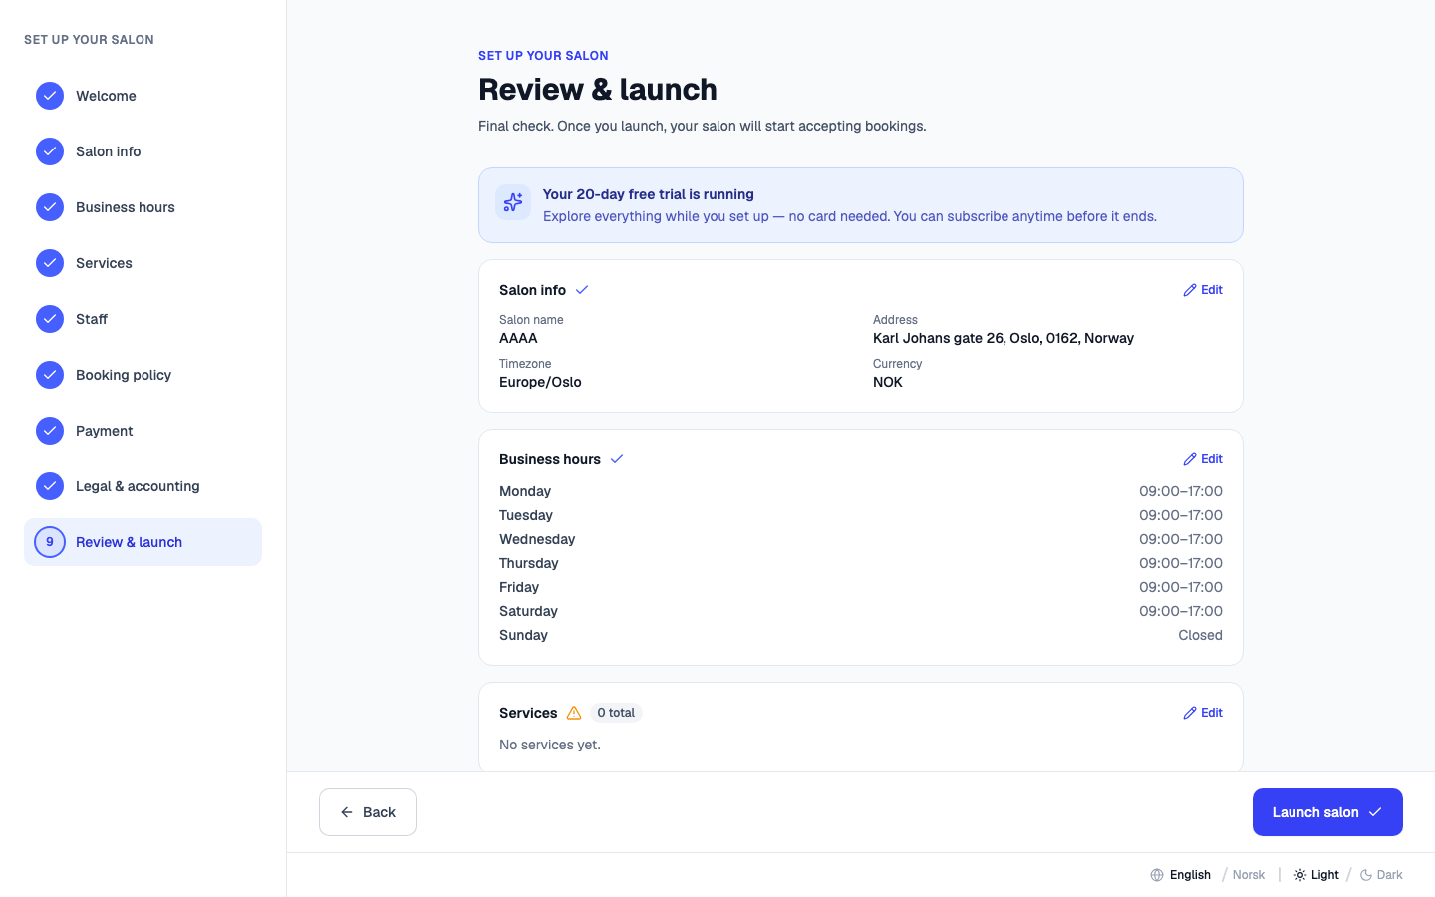The image size is (1435, 897).
Task: Click the Friday row label
Action: (x=519, y=587)
